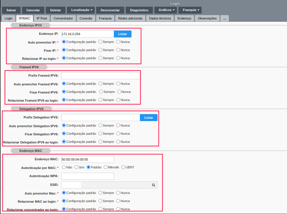
Task: Choose Nunca for Fixar IP
Action: (x=118, y=50)
